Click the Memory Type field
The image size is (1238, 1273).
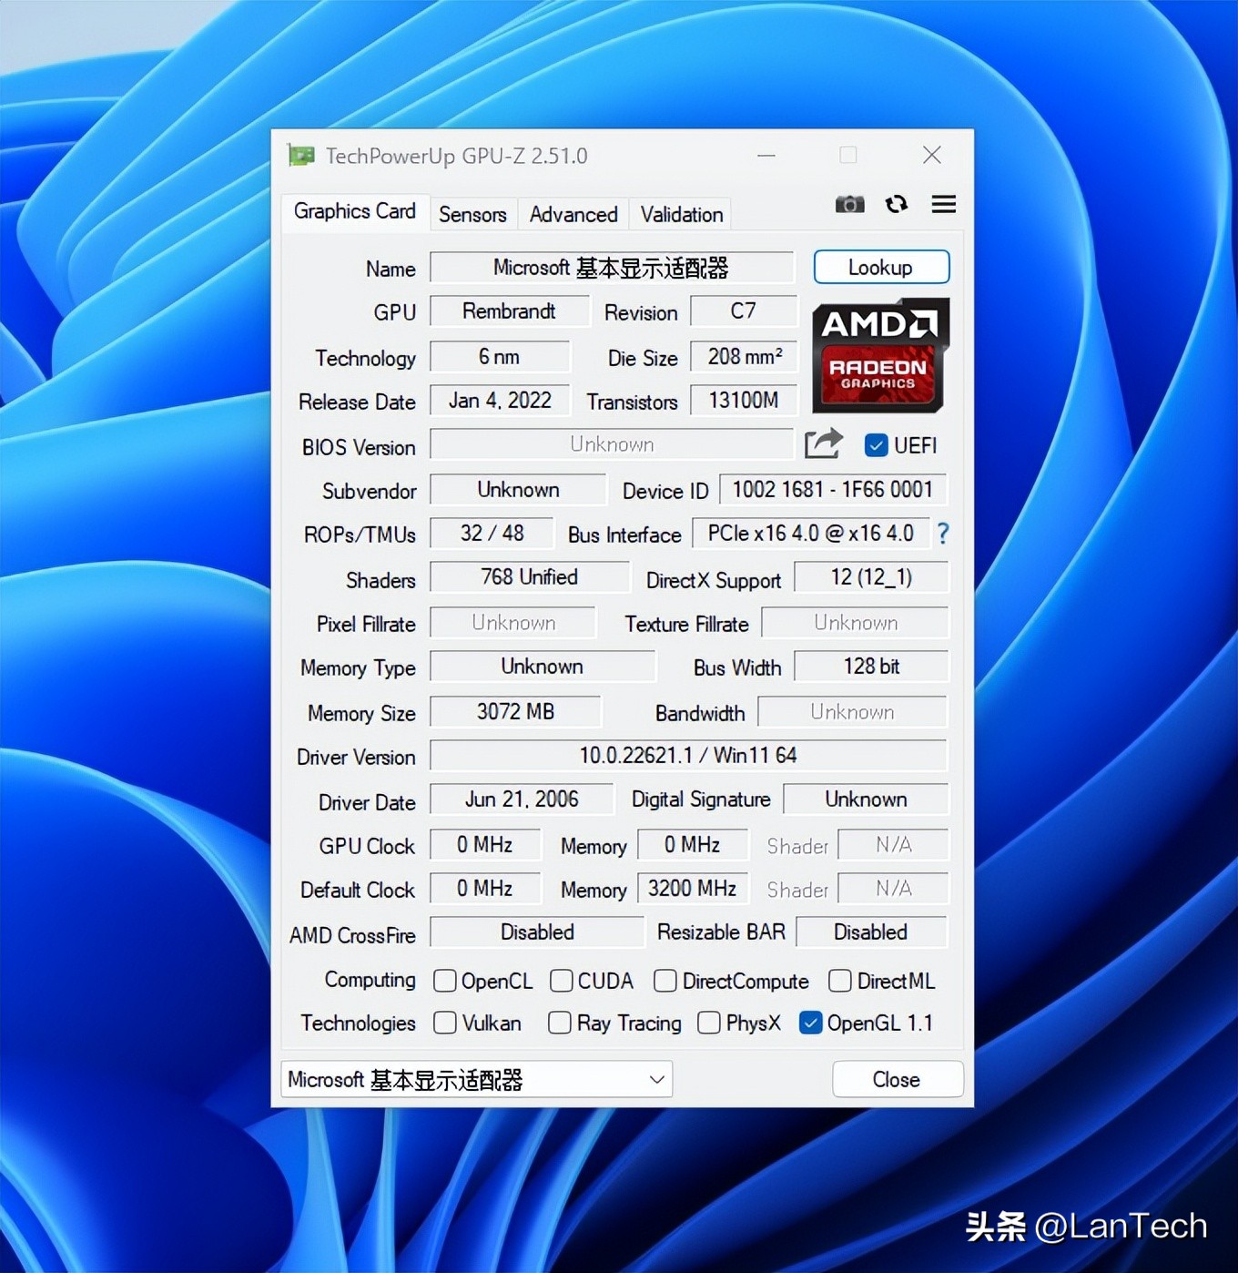tap(543, 667)
